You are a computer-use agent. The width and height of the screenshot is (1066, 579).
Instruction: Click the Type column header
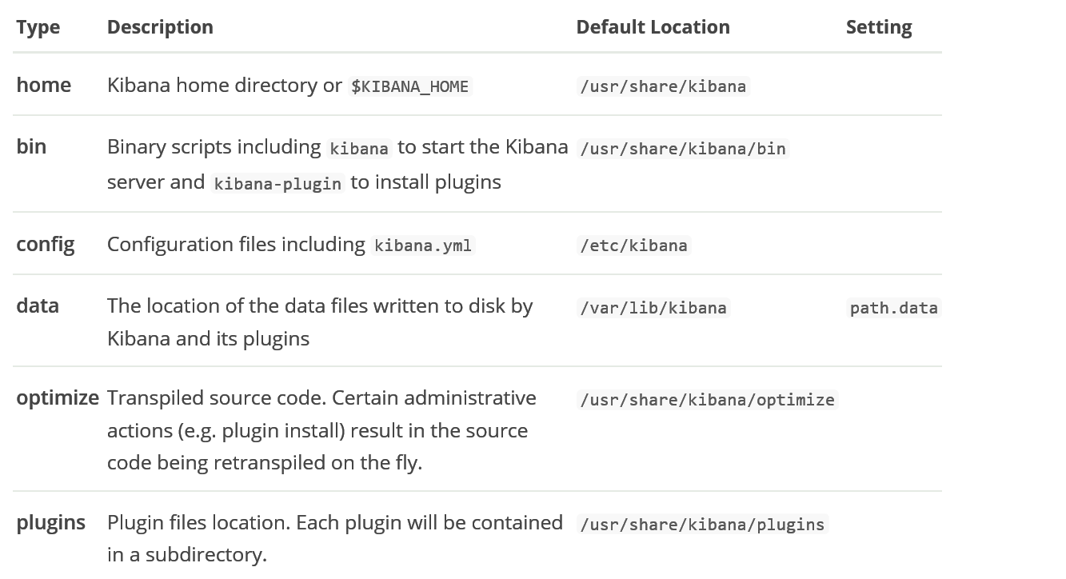tap(38, 27)
